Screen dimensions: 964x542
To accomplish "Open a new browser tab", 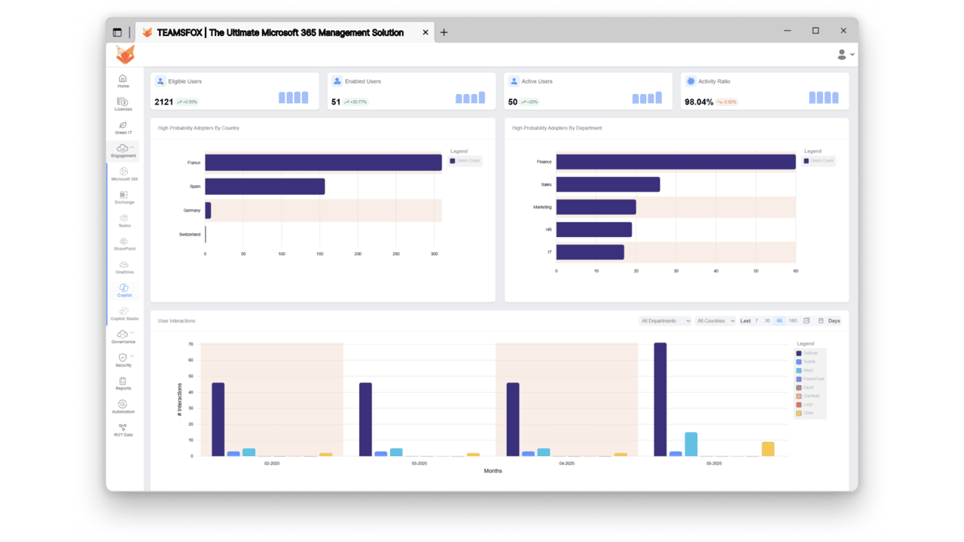I will click(444, 32).
